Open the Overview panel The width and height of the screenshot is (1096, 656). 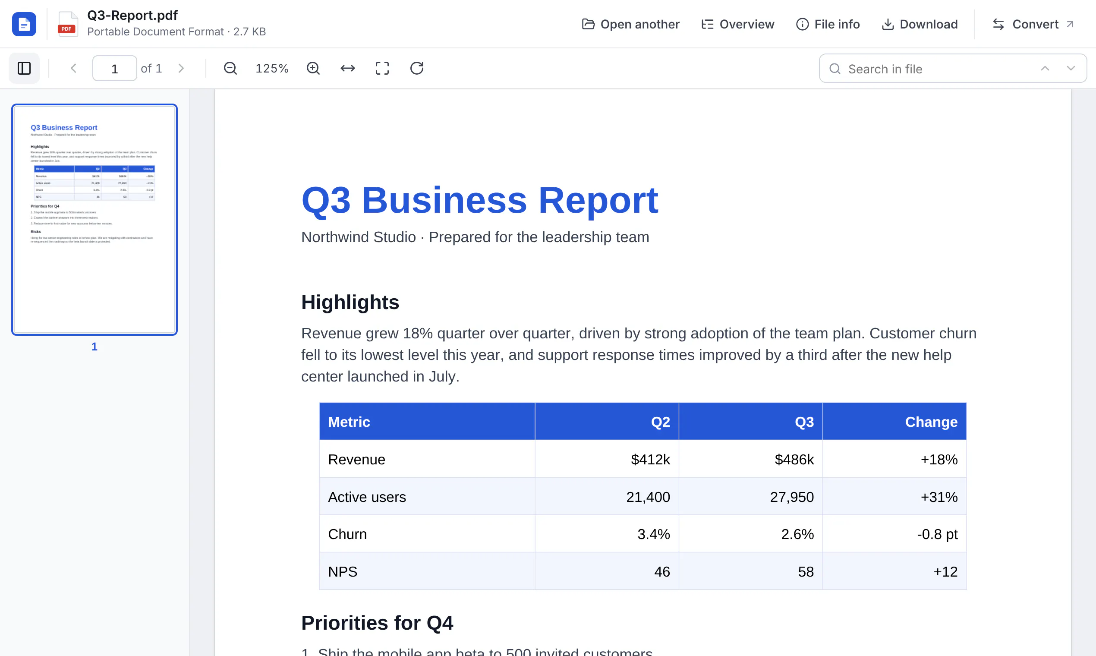(x=737, y=24)
